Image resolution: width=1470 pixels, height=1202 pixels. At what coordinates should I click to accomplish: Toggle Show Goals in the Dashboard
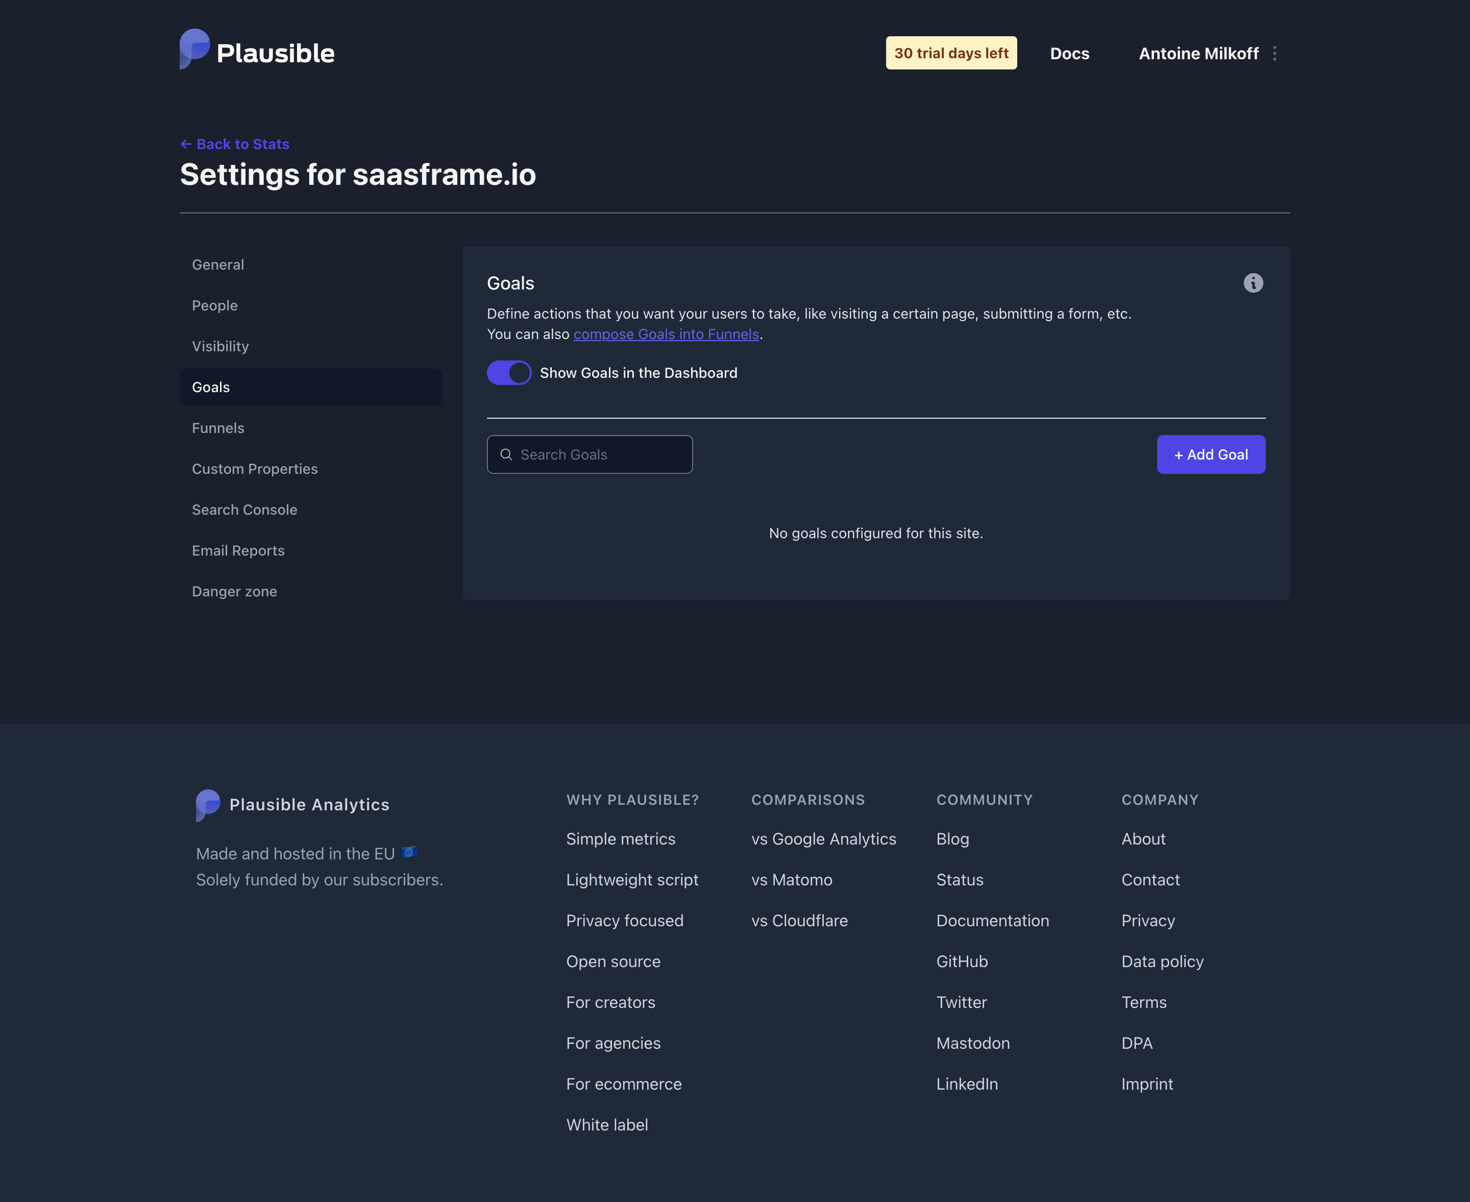point(509,373)
